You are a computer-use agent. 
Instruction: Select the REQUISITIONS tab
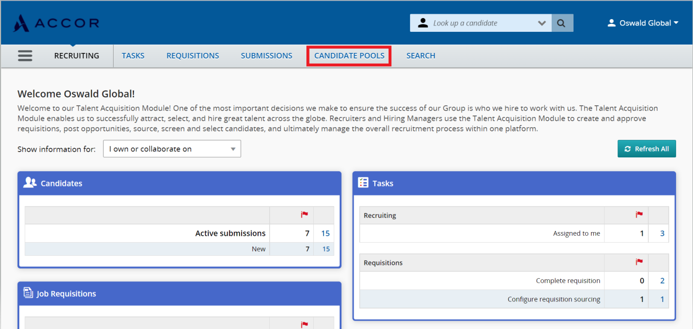pyautogui.click(x=192, y=56)
